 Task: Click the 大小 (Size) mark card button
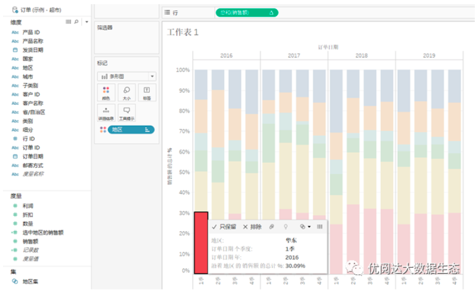click(126, 93)
